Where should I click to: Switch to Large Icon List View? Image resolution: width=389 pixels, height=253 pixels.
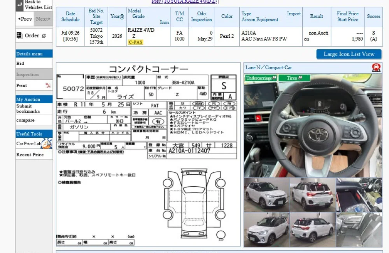pyautogui.click(x=349, y=54)
